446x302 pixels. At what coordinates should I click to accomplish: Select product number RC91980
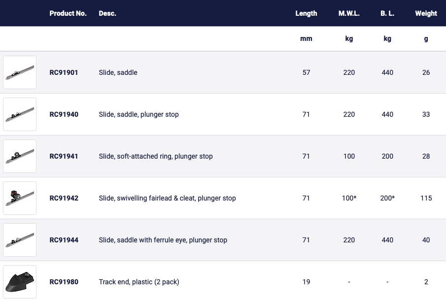point(64,282)
